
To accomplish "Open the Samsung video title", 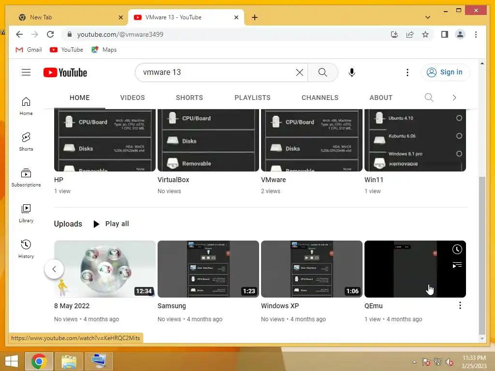I will coord(172,306).
